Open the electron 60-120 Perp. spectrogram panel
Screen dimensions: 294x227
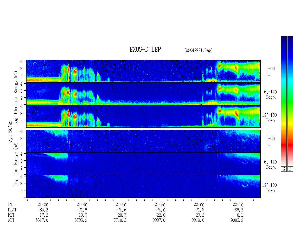[143, 94]
